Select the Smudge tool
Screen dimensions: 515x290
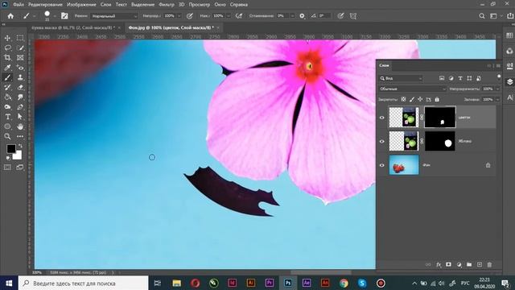point(20,97)
